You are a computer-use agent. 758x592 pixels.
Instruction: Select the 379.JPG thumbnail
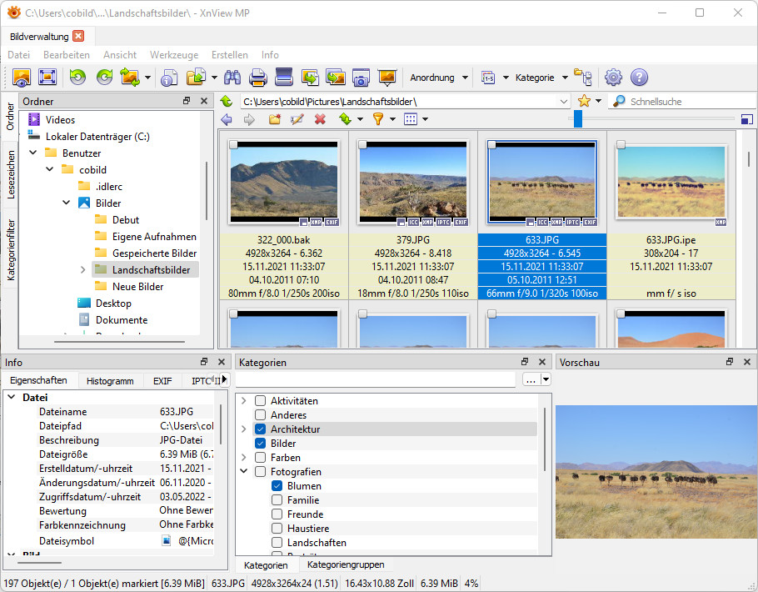[x=413, y=183]
